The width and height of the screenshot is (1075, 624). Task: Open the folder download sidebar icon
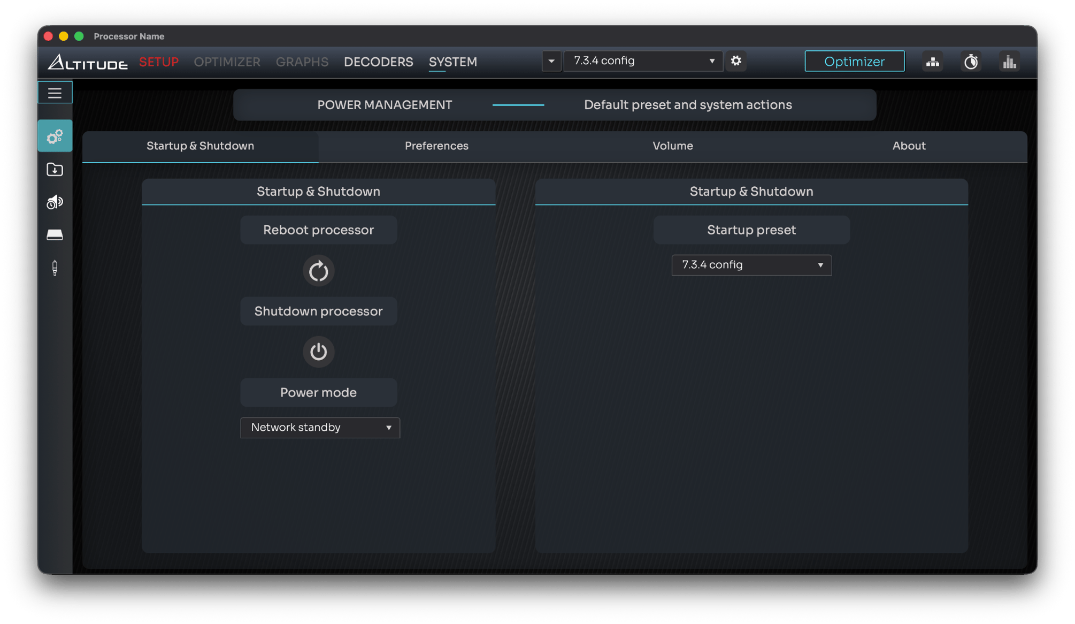[55, 170]
